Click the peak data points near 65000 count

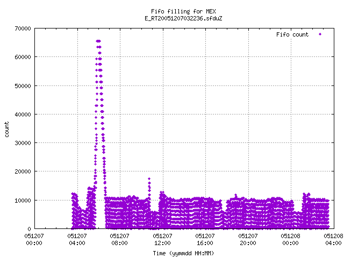click(98, 41)
